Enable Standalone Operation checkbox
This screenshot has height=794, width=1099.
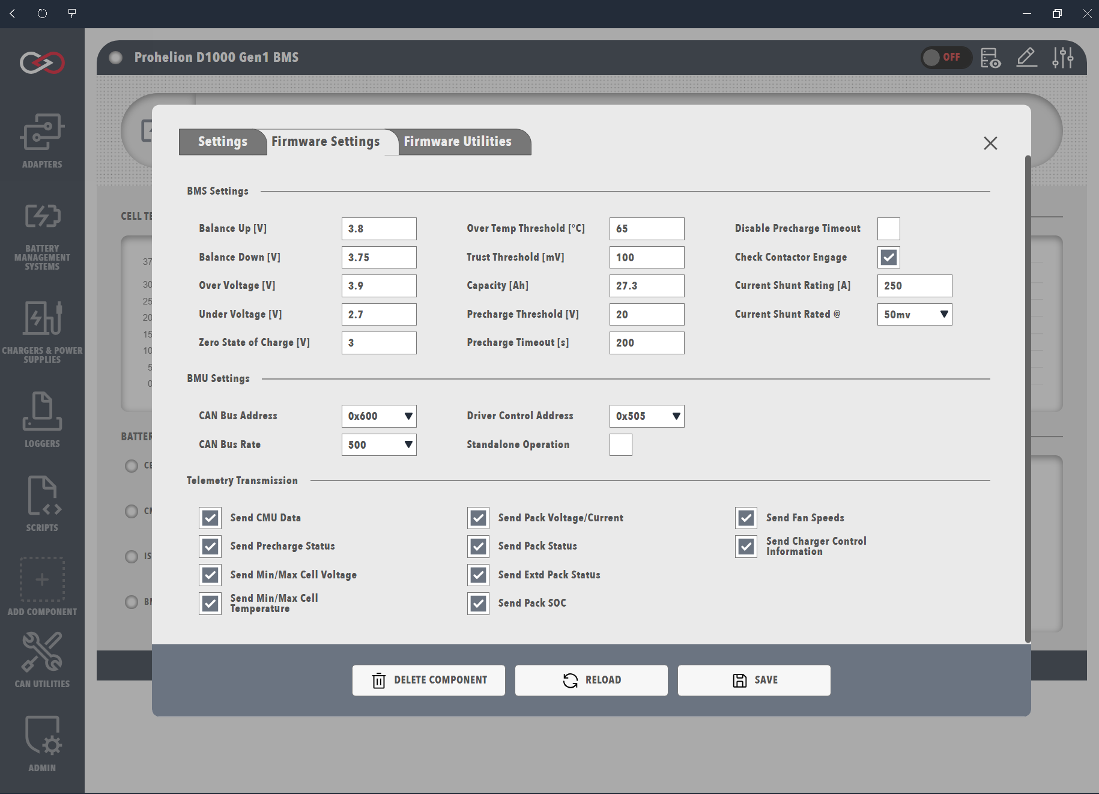click(620, 444)
